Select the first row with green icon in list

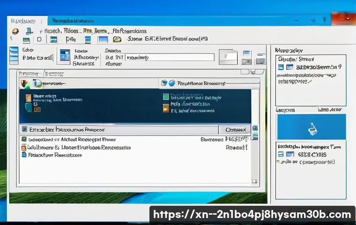pyautogui.click(x=70, y=140)
